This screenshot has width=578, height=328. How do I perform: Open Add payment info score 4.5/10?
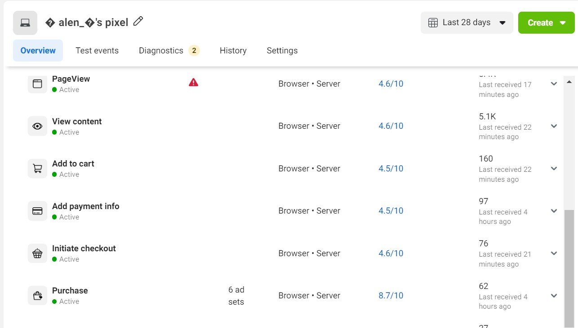391,211
